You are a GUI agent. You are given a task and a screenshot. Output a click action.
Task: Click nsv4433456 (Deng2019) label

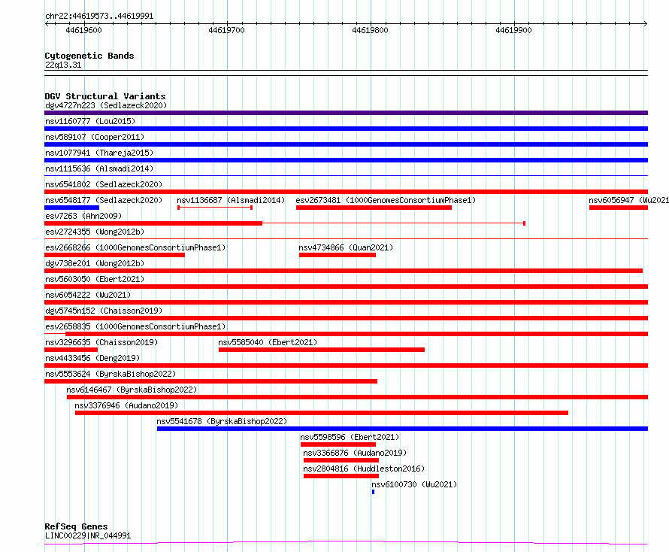click(92, 358)
